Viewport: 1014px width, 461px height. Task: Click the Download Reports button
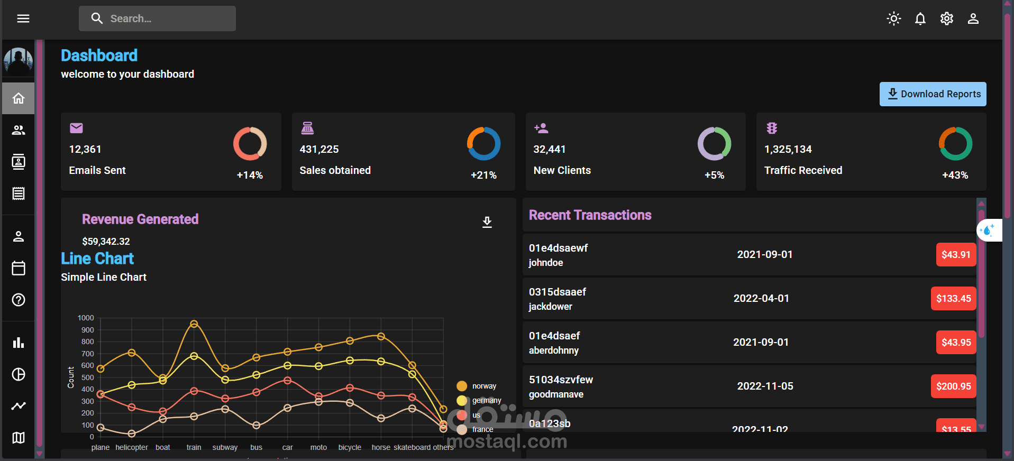(x=933, y=94)
